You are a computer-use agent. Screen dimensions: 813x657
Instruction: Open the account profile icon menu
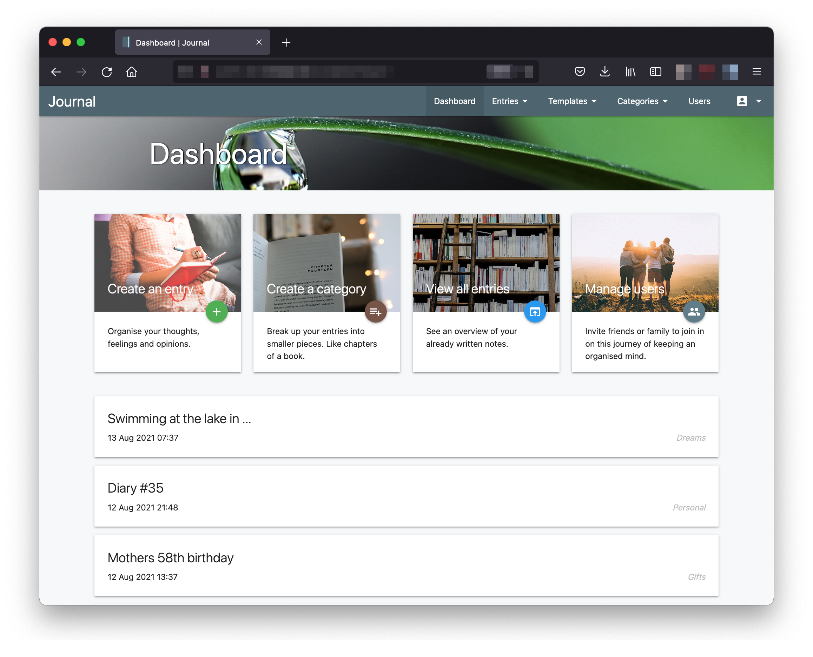(748, 101)
